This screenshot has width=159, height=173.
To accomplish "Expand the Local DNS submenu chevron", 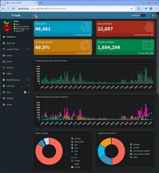I will click(x=29, y=86).
